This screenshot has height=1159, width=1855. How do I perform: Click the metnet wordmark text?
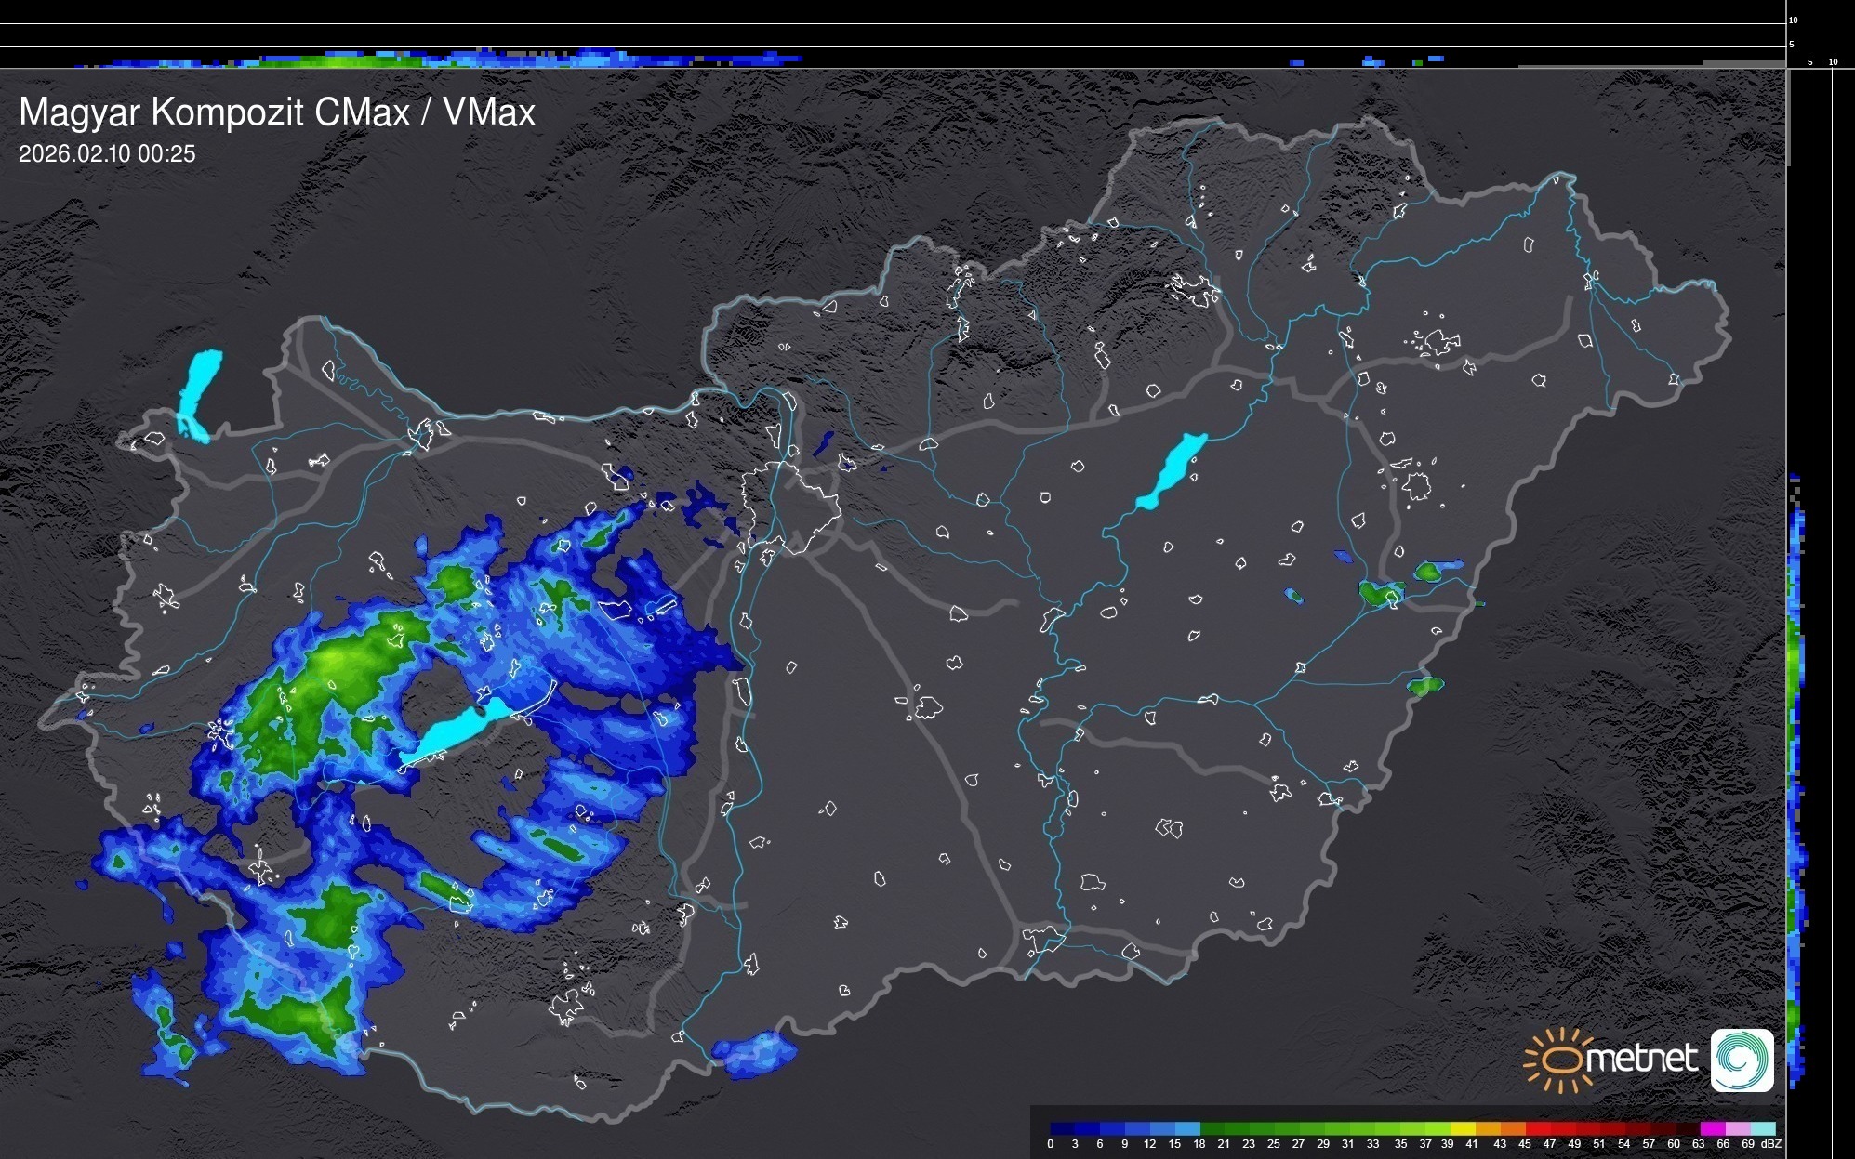[x=1642, y=1059]
